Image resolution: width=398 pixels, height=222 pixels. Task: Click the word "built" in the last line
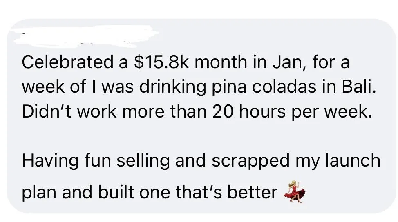[116, 192]
